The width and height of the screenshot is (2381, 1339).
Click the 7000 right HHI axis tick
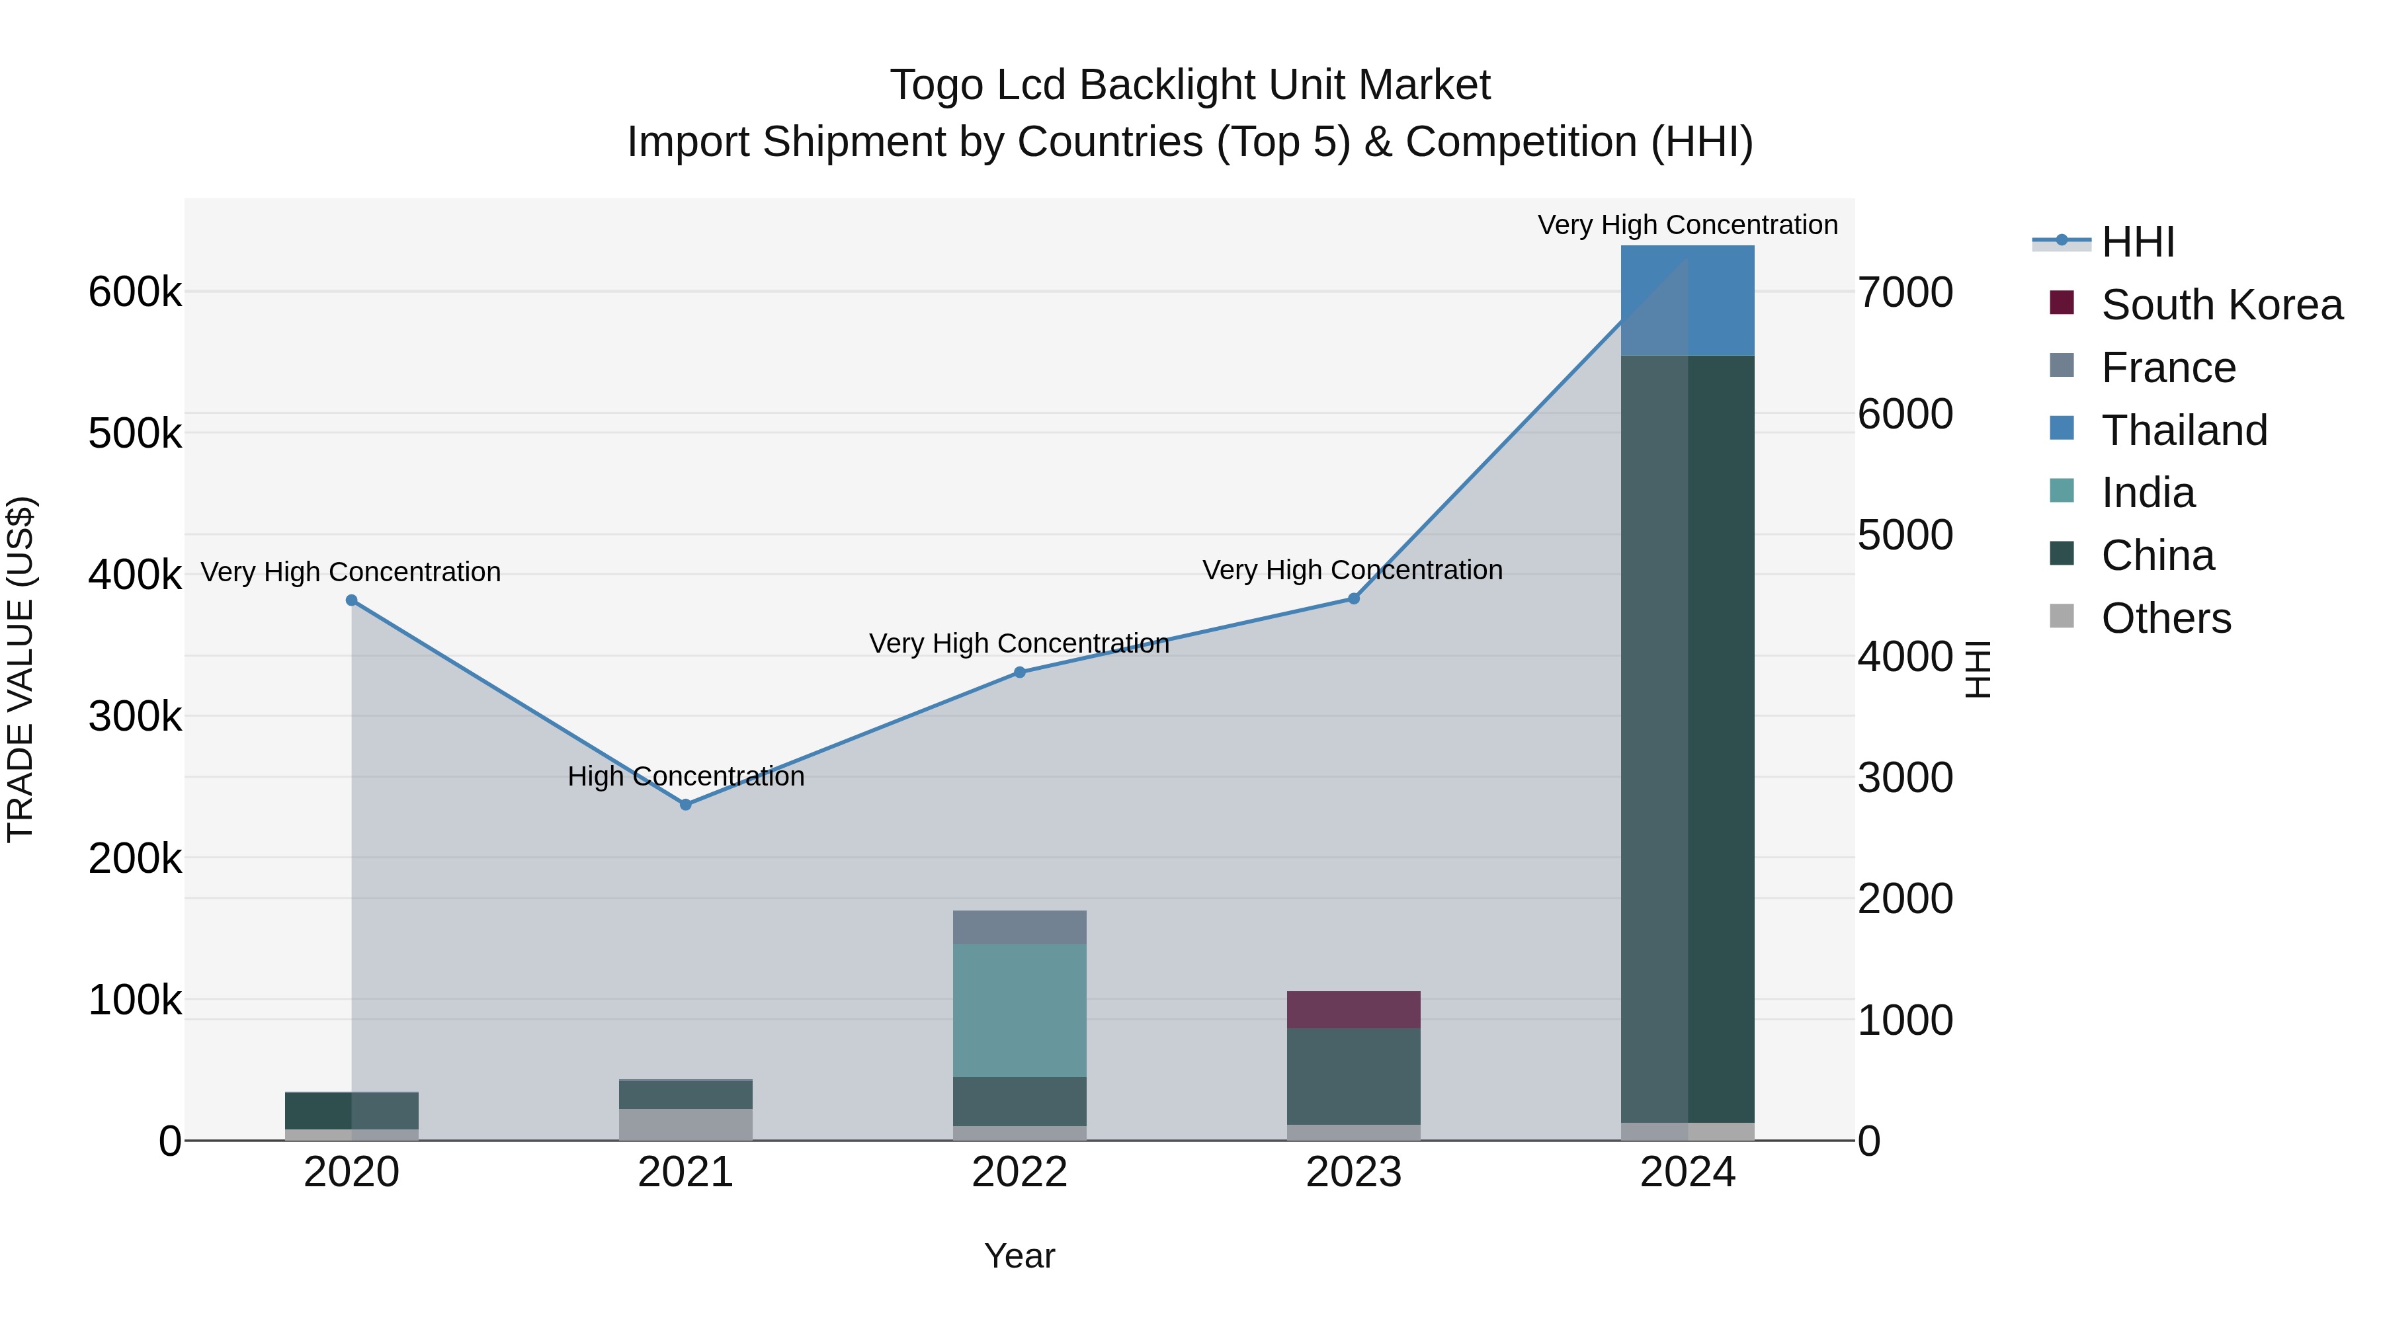point(1906,293)
